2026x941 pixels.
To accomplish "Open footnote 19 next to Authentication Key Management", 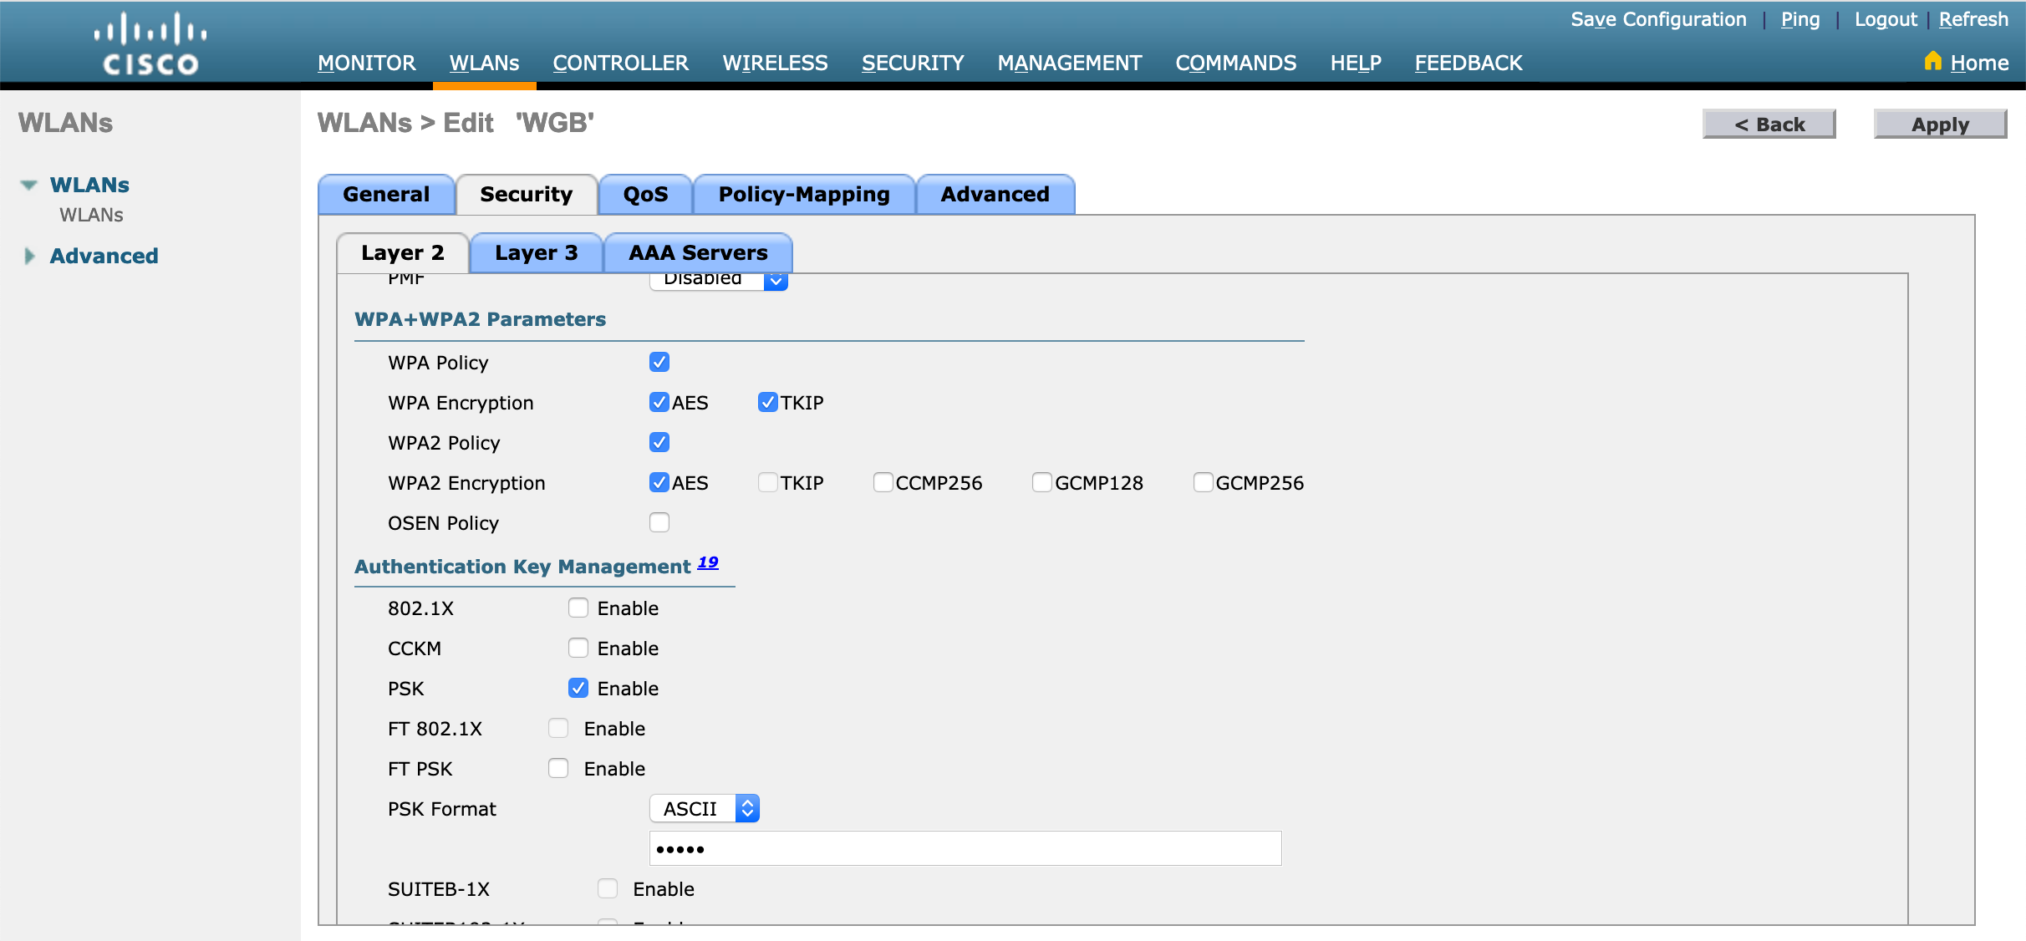I will coord(708,561).
